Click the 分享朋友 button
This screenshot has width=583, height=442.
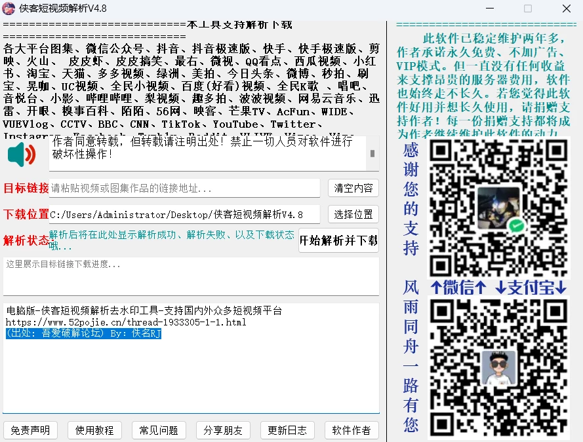point(223,430)
